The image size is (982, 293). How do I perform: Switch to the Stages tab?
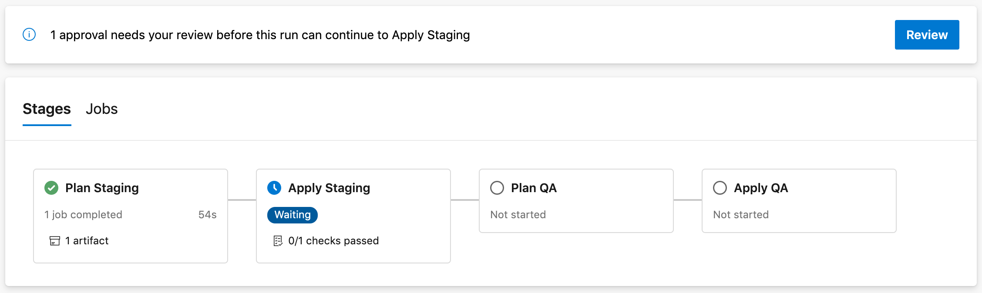tap(47, 109)
